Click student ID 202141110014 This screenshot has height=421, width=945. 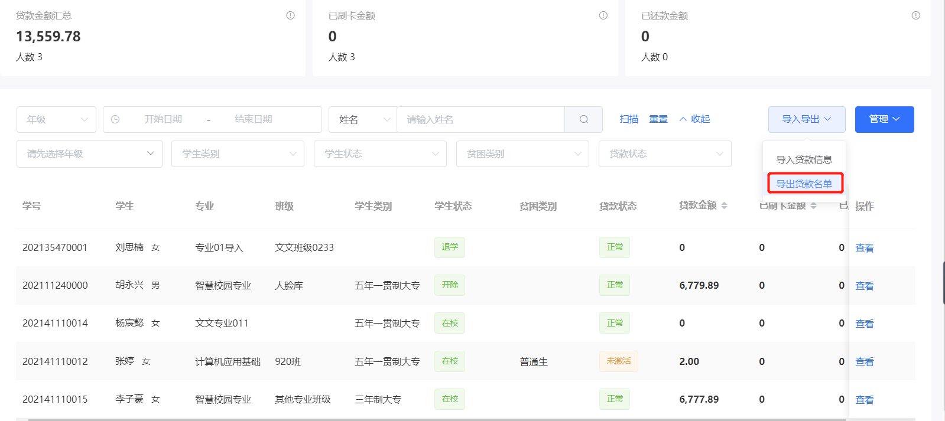pyautogui.click(x=55, y=323)
